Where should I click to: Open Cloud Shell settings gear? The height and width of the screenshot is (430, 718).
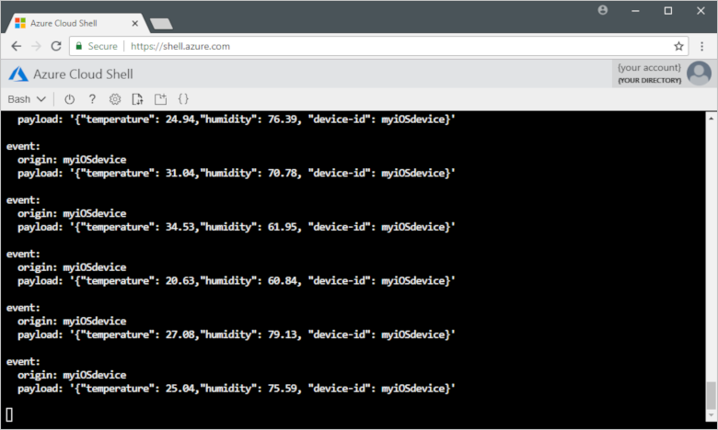(x=115, y=99)
